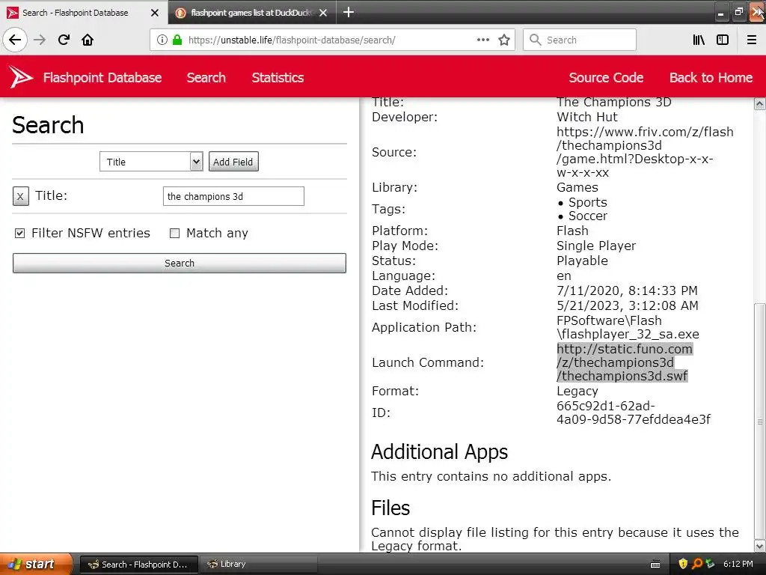Open a new browser tab
The image size is (766, 575).
point(349,12)
